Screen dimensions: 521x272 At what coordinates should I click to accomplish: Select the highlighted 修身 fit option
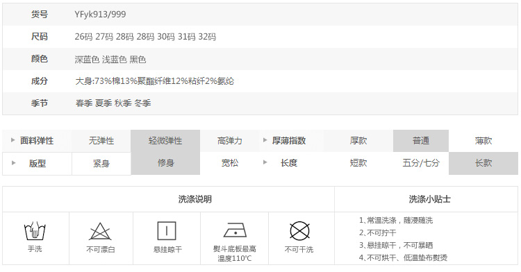(x=165, y=163)
